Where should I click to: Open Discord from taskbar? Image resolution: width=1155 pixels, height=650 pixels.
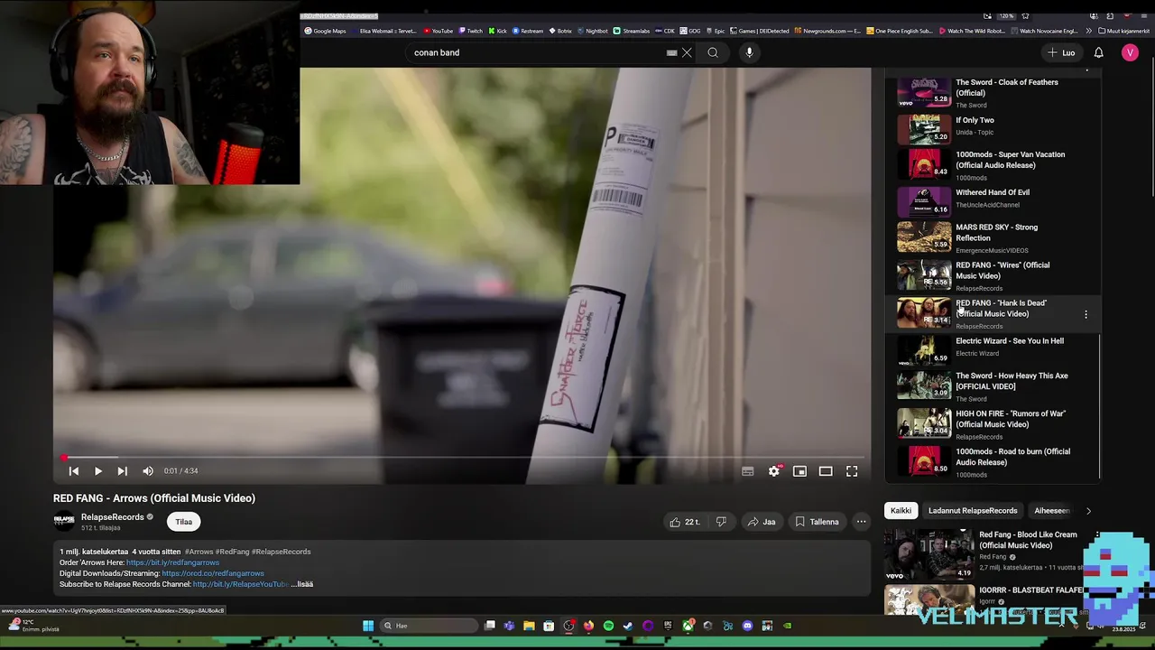(747, 626)
